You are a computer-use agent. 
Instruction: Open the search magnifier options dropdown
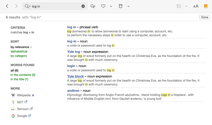27,6
